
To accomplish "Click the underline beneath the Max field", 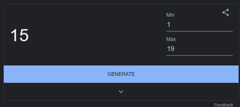I will point(200,55).
